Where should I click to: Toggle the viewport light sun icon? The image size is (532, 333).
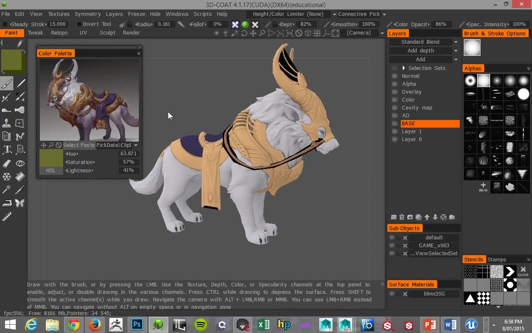(x=217, y=33)
